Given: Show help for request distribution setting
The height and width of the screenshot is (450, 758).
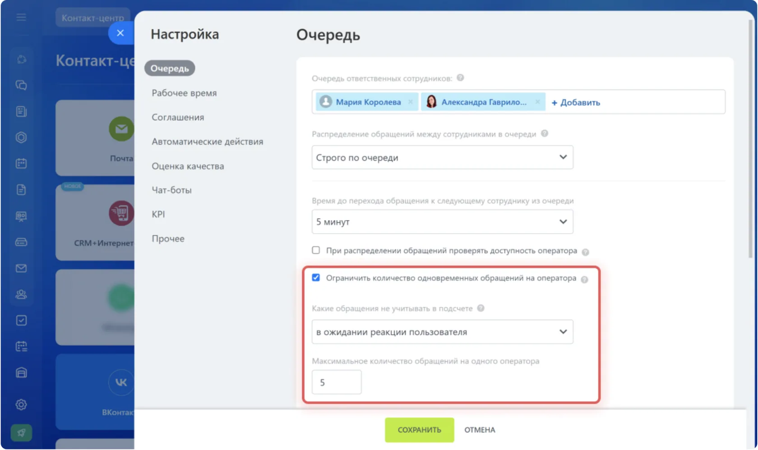Looking at the screenshot, I should pos(545,133).
